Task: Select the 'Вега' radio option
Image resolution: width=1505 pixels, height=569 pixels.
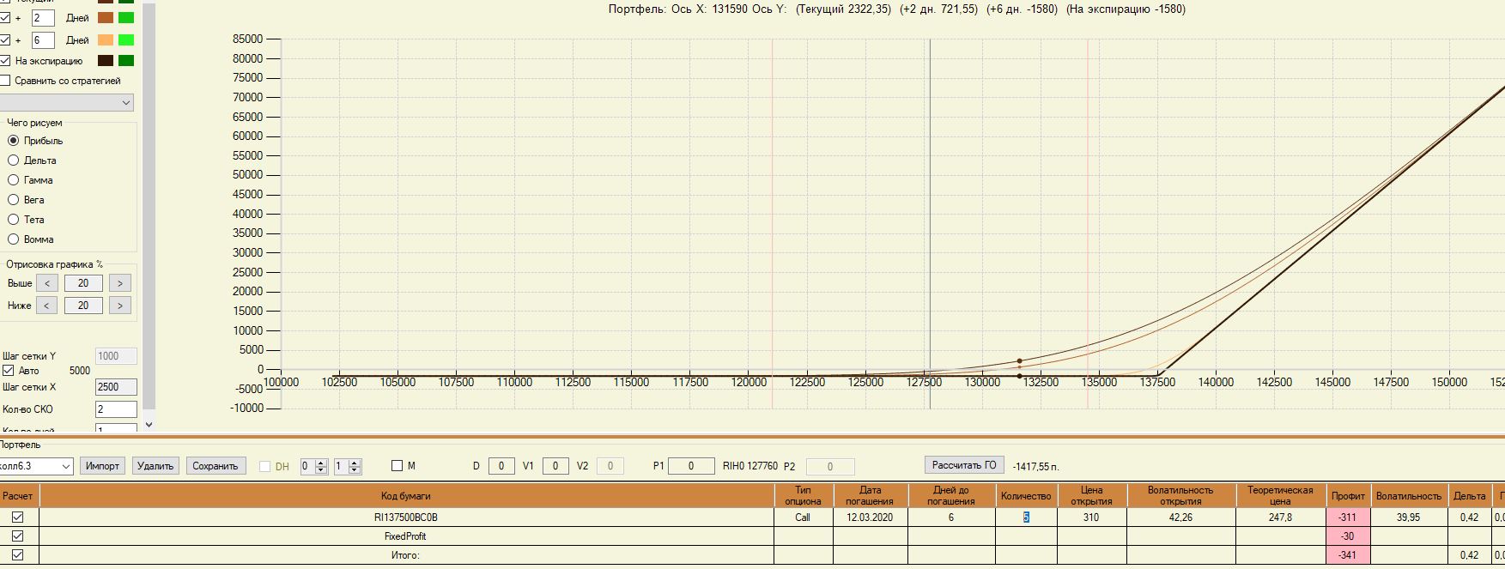Action: [x=13, y=200]
